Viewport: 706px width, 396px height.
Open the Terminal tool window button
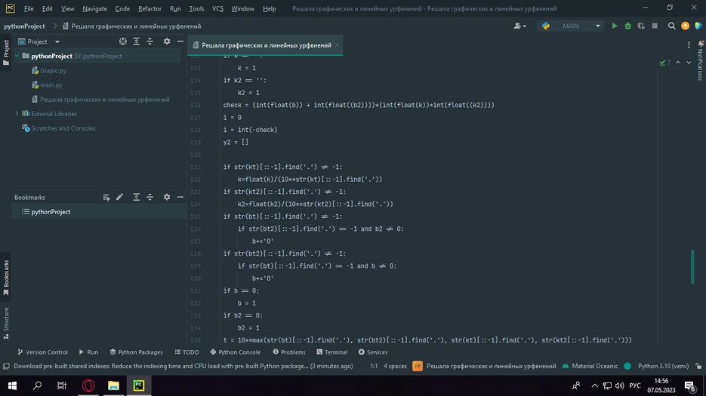pyautogui.click(x=331, y=352)
